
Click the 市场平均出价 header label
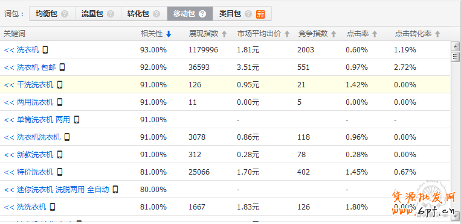coord(259,34)
